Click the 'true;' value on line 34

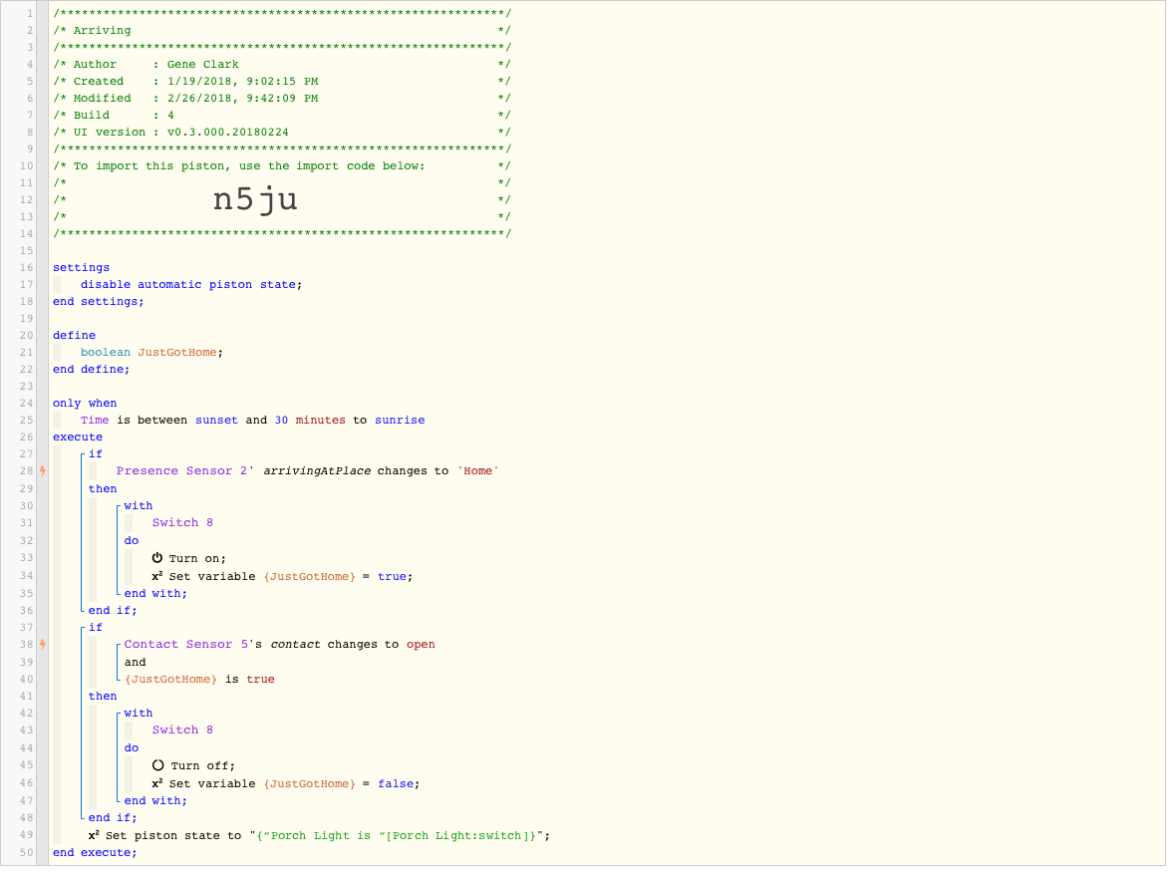coord(396,577)
